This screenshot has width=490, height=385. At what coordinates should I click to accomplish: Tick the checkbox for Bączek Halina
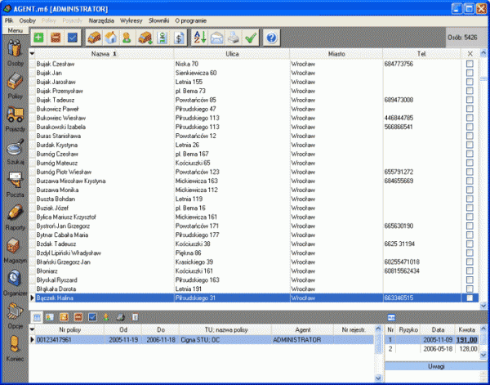point(470,298)
